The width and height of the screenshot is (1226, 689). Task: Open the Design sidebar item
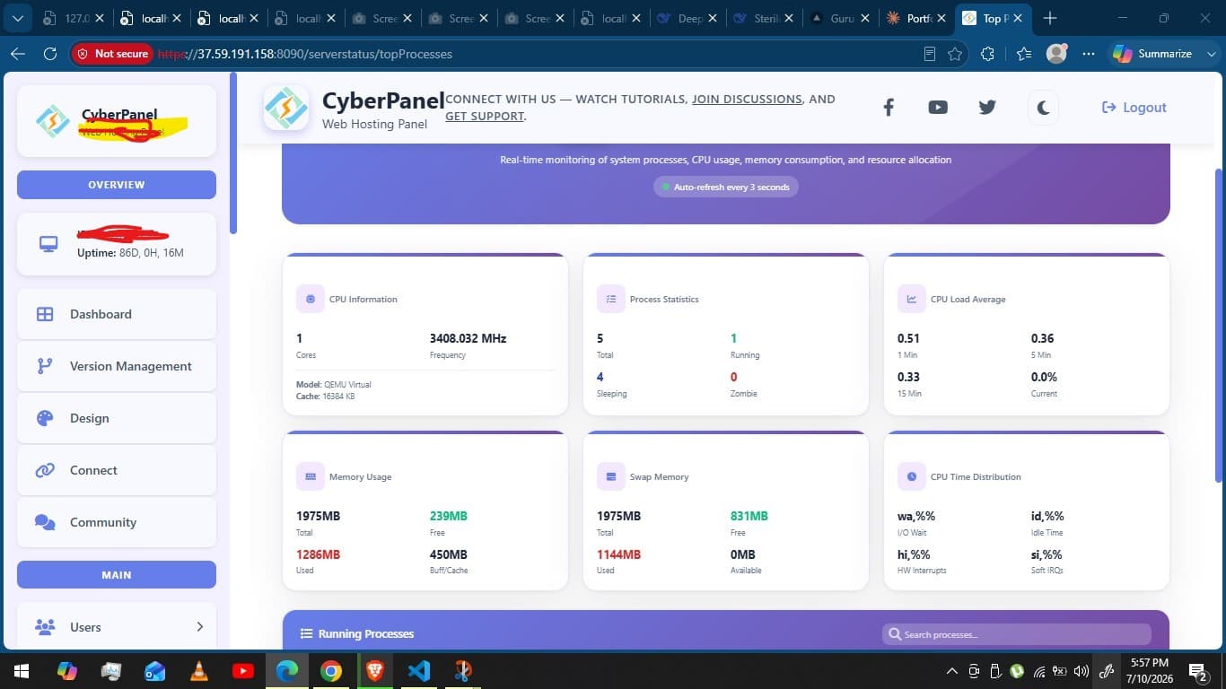pyautogui.click(x=117, y=418)
